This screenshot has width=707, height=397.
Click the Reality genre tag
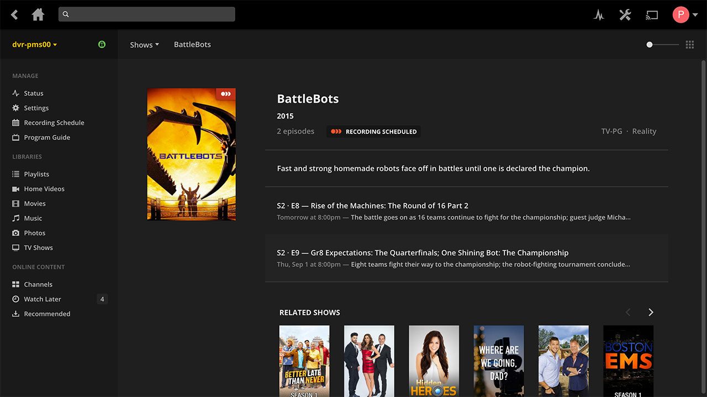click(644, 131)
